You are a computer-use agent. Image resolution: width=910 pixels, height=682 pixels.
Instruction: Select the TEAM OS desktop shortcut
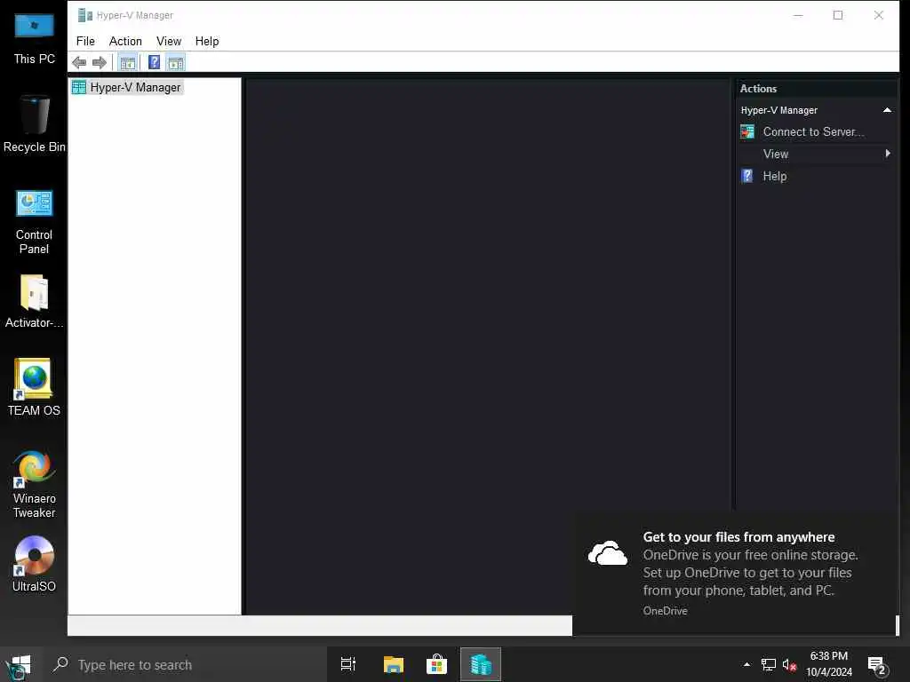pos(35,387)
